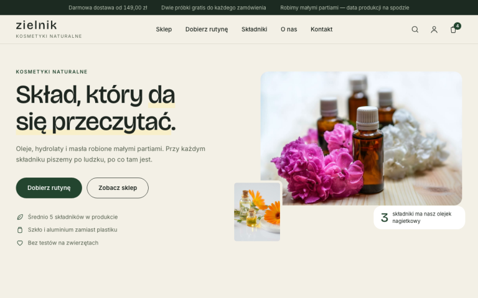Viewport: 478px width, 298px height.
Task: Open the large amber bottles hero image
Action: pos(361,138)
